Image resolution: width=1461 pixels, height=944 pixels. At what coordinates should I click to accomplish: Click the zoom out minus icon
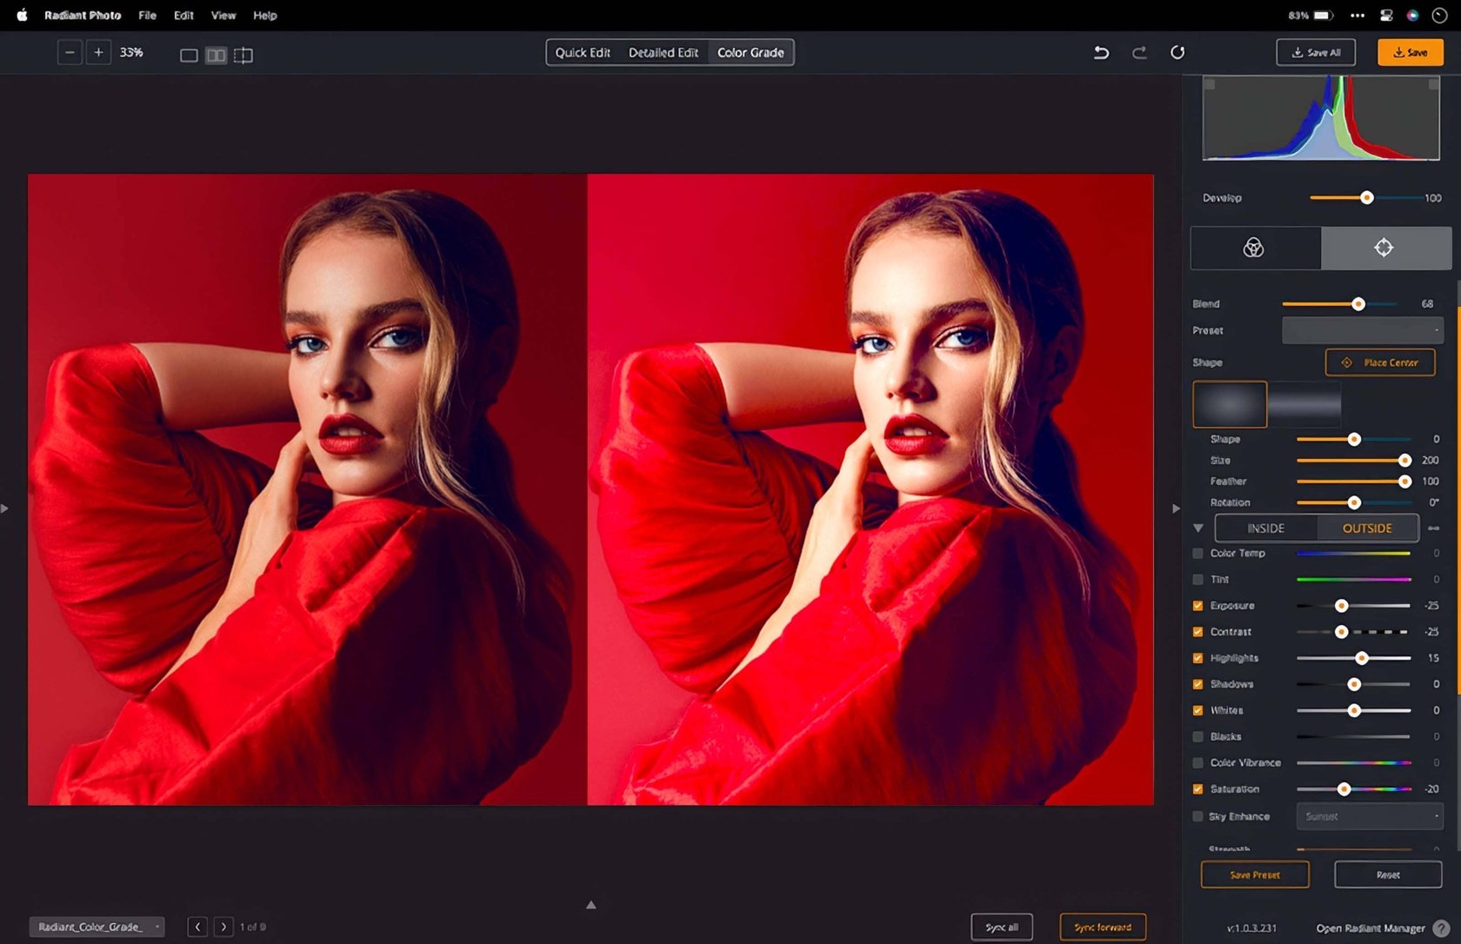[70, 52]
